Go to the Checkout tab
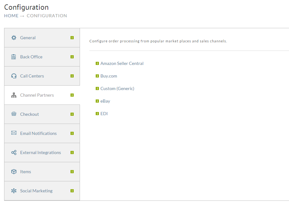The image size is (289, 203). 42,114
